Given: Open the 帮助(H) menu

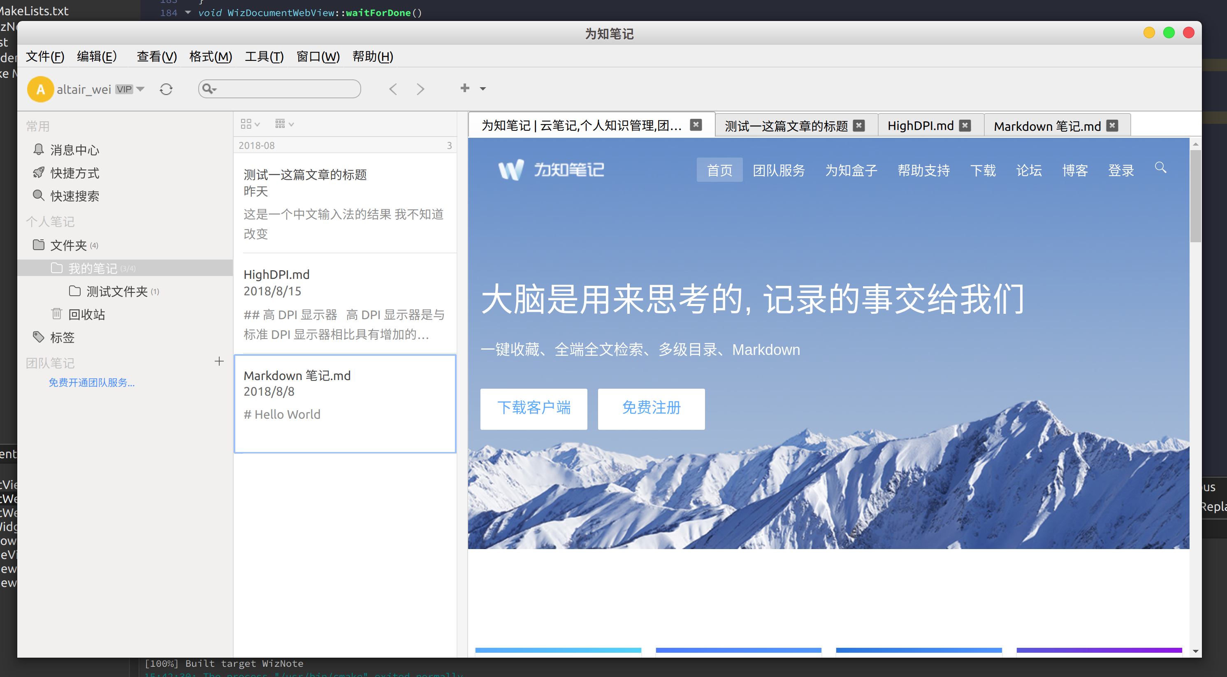Looking at the screenshot, I should click(373, 57).
